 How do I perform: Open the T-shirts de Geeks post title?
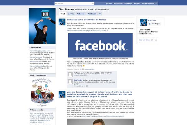[x=99, y=94]
